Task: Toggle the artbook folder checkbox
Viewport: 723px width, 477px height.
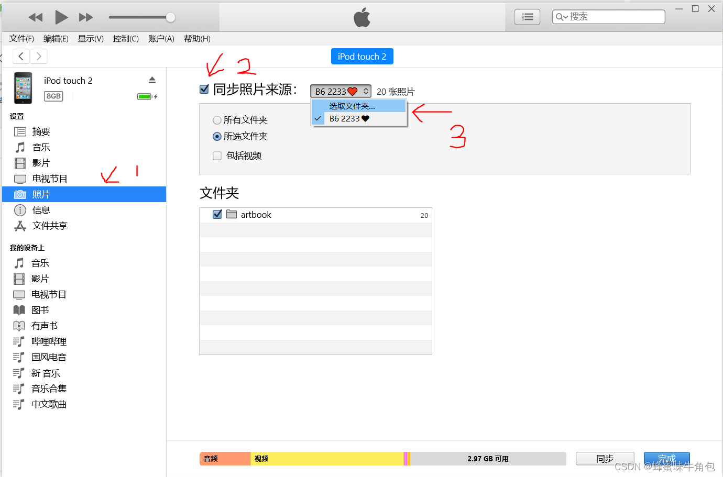Action: tap(217, 214)
